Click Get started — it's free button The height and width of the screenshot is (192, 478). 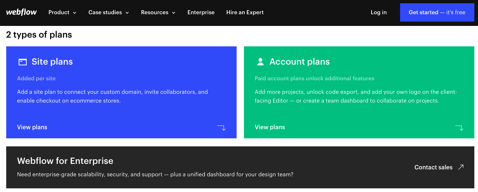point(437,12)
